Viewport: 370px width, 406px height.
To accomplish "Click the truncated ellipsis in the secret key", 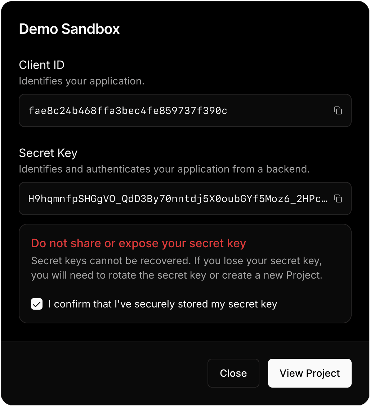I will (x=324, y=199).
